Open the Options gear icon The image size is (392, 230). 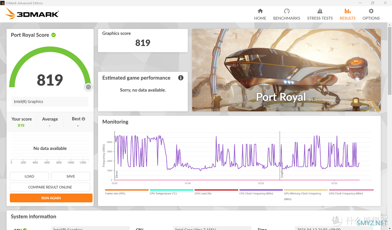point(371,11)
